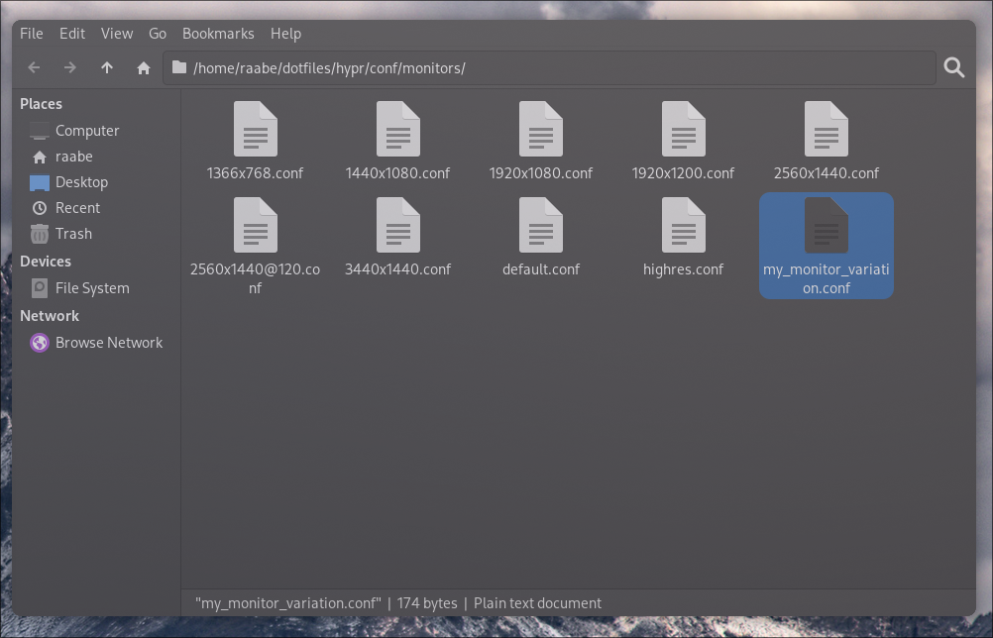The image size is (993, 638).
Task: Open the search icon in the toolbar
Action: [954, 67]
